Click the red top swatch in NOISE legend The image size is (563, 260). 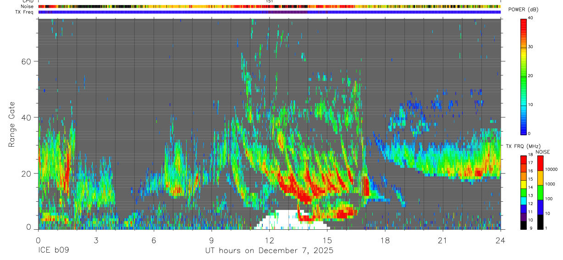(540, 163)
